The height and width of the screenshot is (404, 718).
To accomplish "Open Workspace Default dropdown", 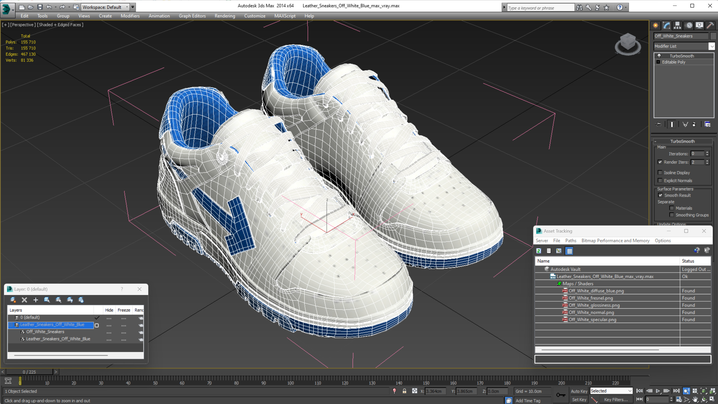I will pos(127,7).
